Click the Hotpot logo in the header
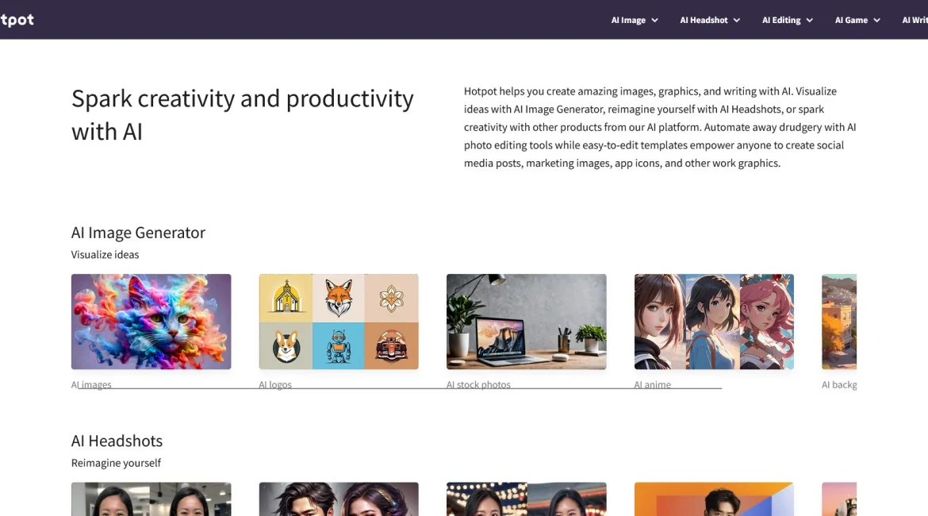 (x=17, y=20)
